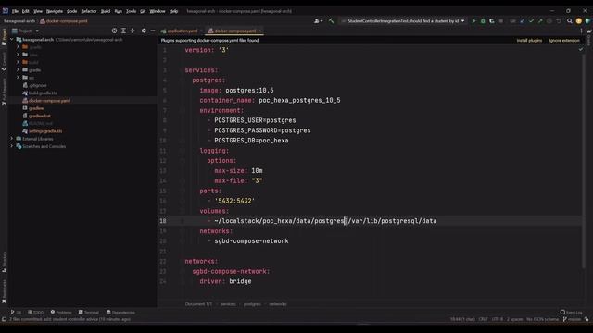Open the Git menu
Screen dimensions: 593x333
(143, 11)
